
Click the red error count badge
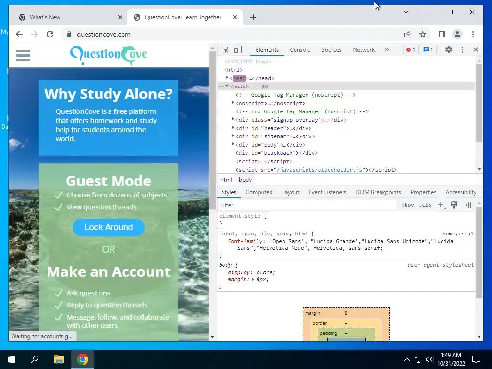(x=411, y=49)
